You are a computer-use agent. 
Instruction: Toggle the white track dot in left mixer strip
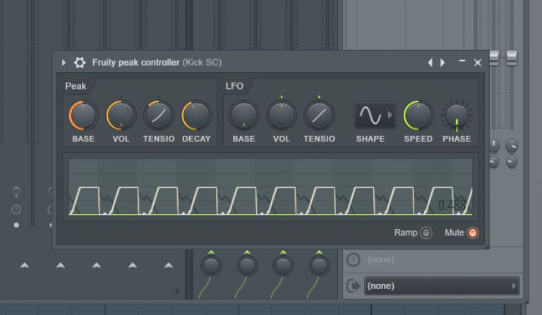tap(16, 226)
